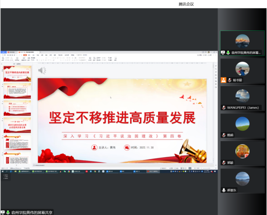267x215 pixels.
Task: Click the microphone icon next to 郝景东
Action: tap(224, 190)
